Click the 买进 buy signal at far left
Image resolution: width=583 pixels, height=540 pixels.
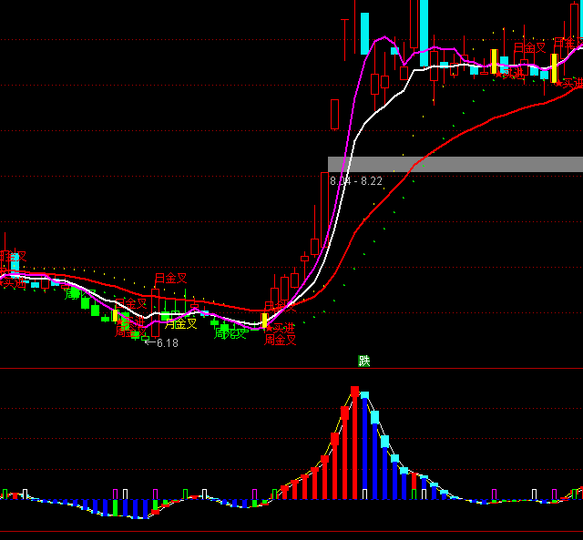click(x=13, y=282)
